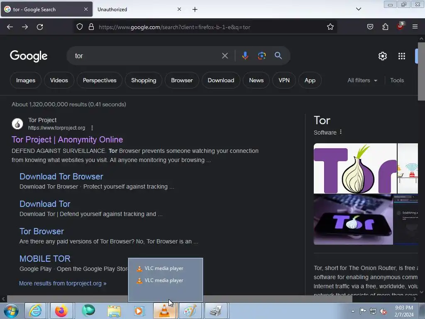Viewport: 425px width, 319px height.
Task: Close the tor - Google Search tab
Action: click(x=86, y=9)
